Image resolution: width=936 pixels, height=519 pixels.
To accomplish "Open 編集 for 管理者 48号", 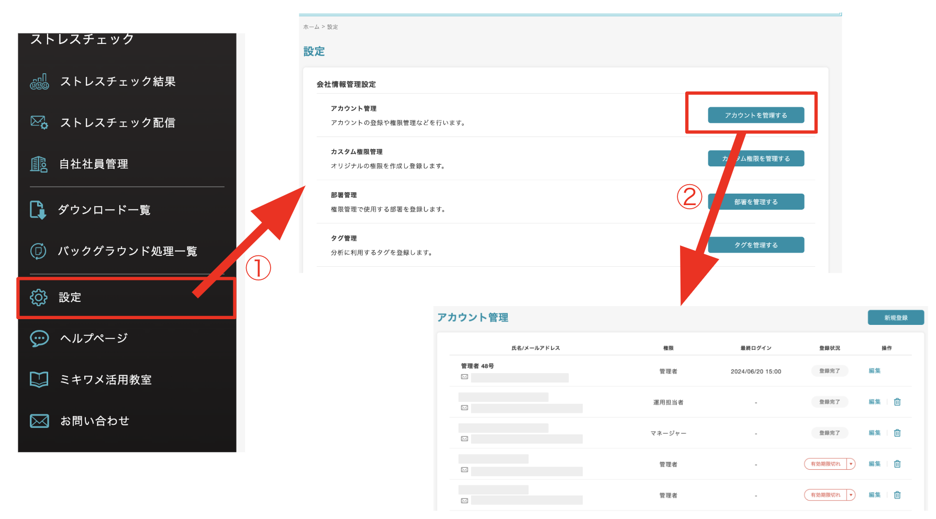I will point(874,370).
